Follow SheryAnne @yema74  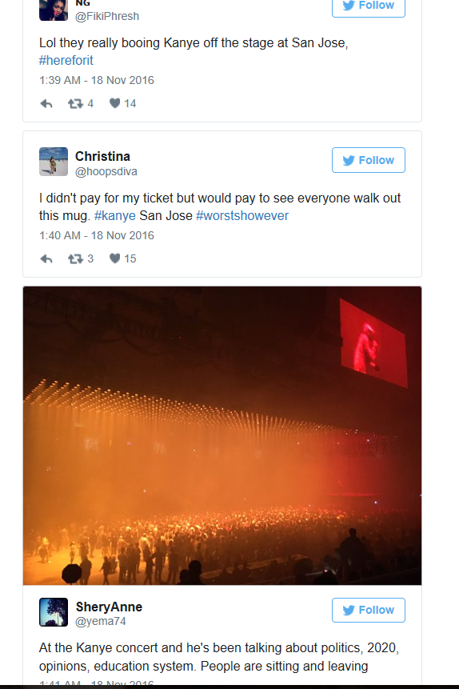click(369, 610)
